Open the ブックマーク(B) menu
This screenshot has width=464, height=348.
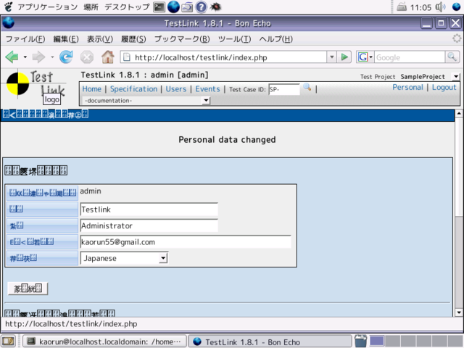182,39
